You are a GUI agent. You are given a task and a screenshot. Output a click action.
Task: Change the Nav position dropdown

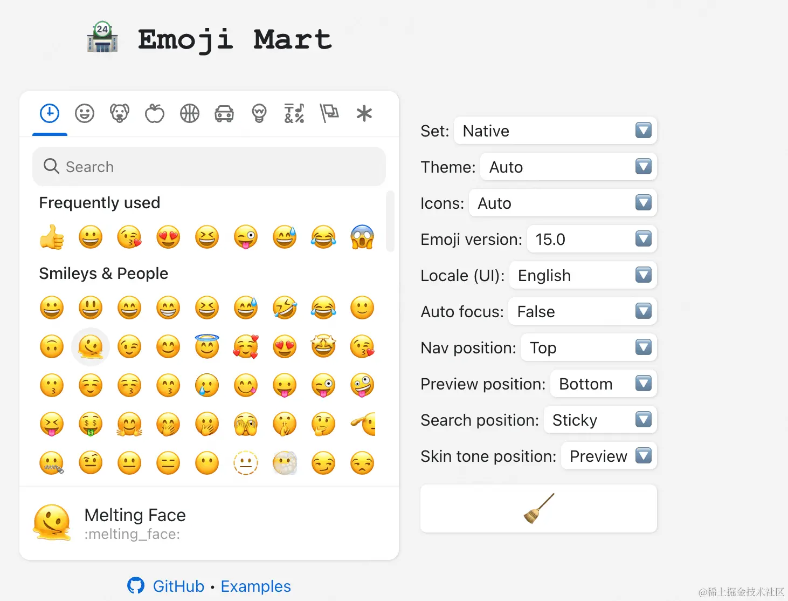(x=589, y=347)
